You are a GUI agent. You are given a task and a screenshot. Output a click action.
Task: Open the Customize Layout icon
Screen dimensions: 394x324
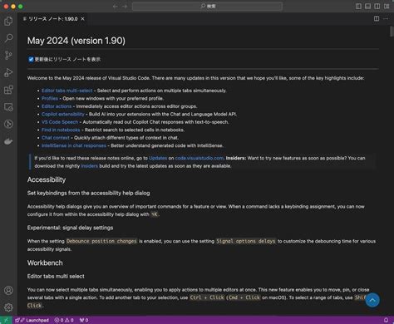click(387, 6)
